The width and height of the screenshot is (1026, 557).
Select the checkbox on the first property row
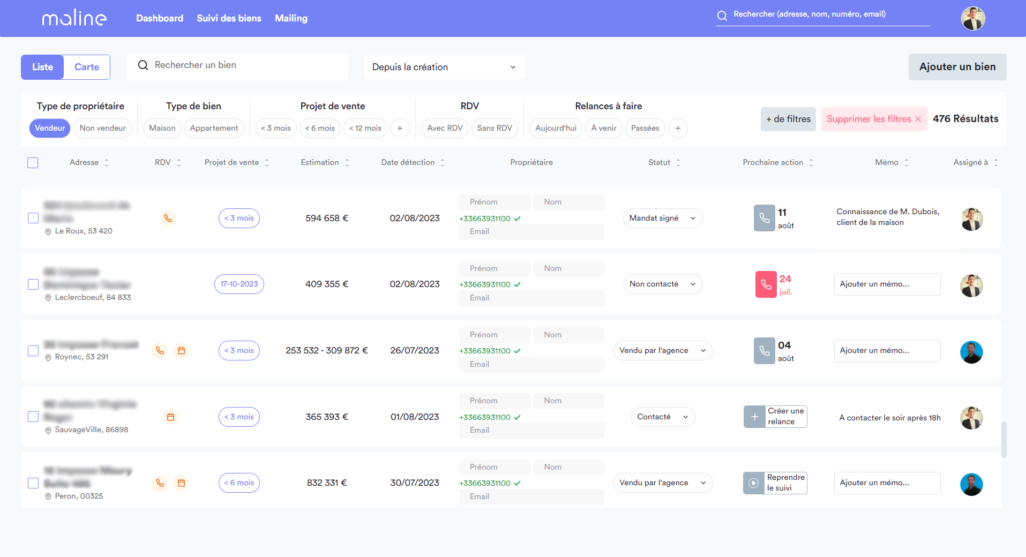(33, 218)
